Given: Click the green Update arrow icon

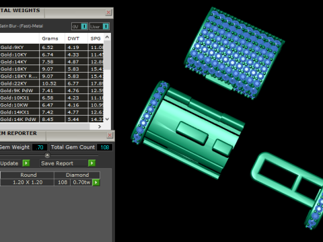Looking at the screenshot, I should 26,163.
